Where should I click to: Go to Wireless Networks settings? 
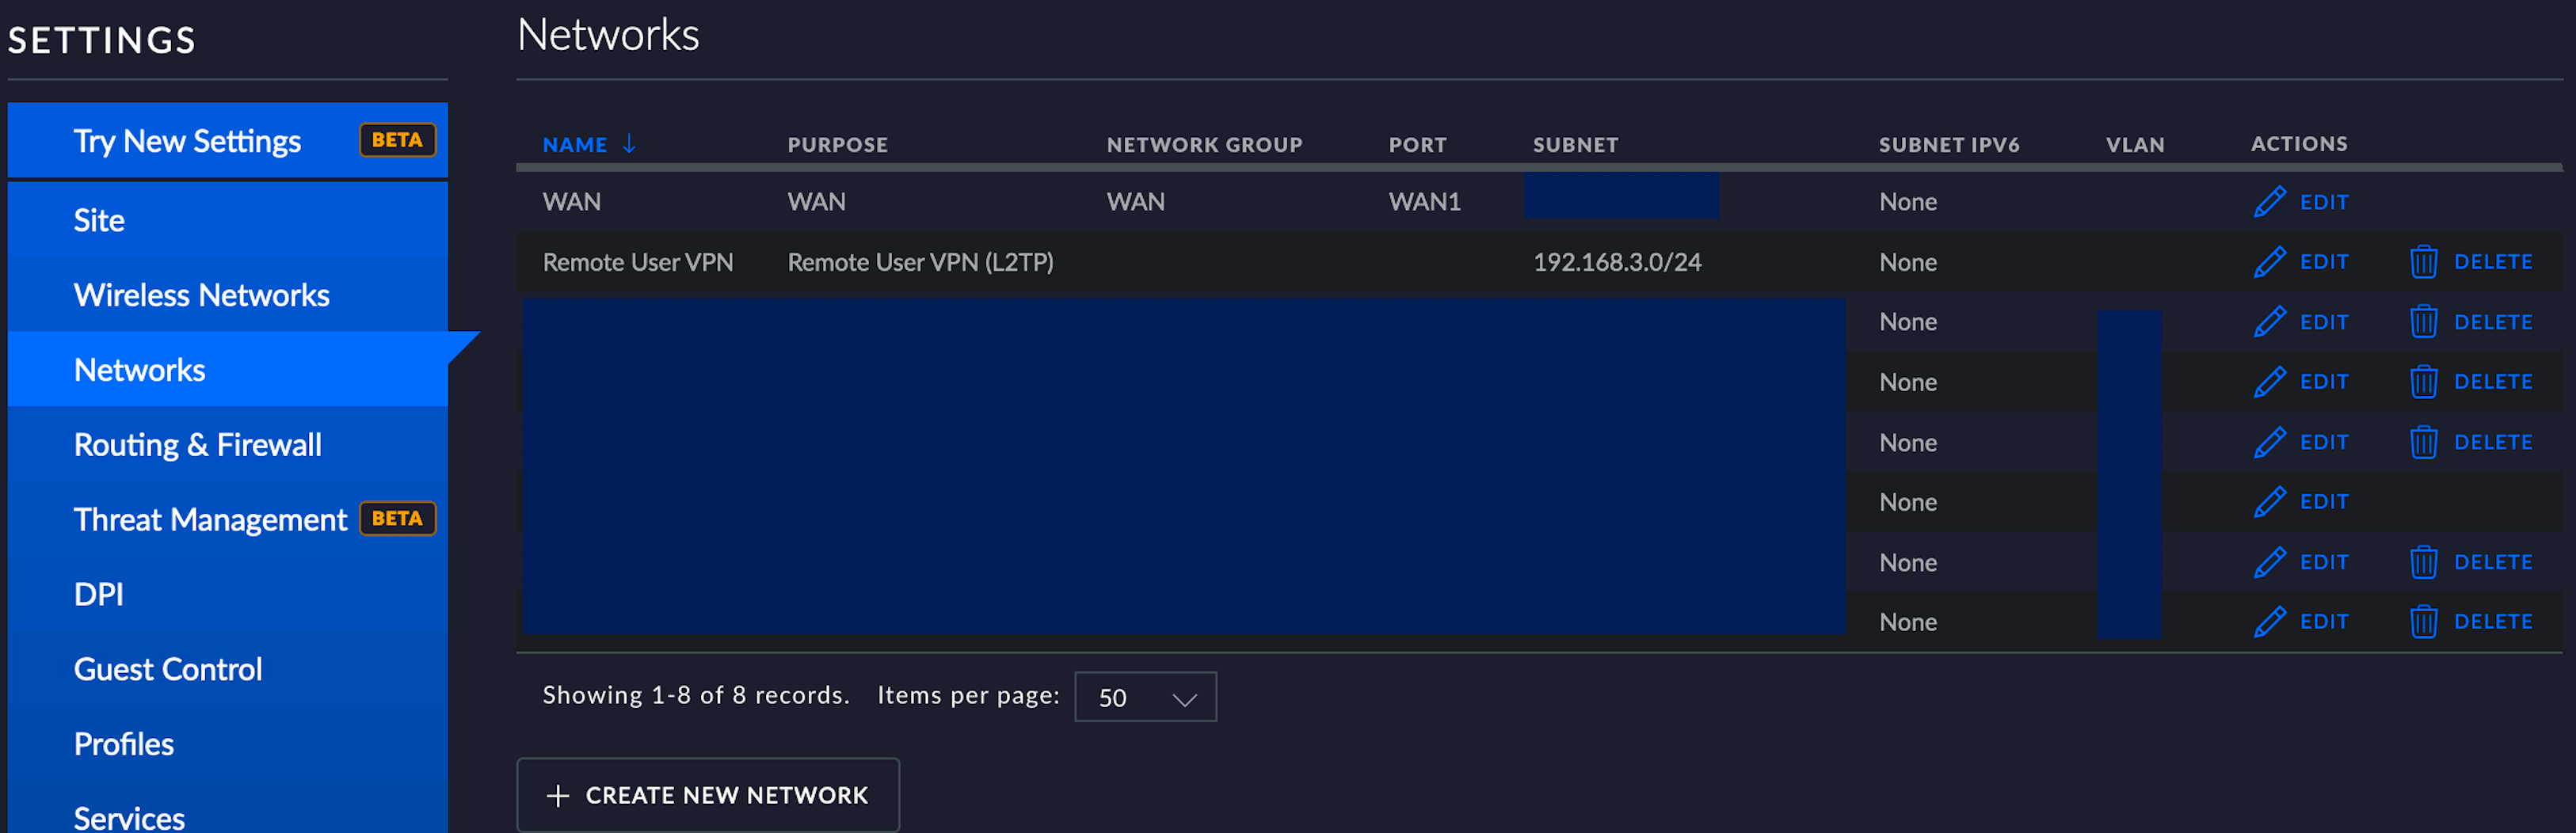[x=202, y=294]
